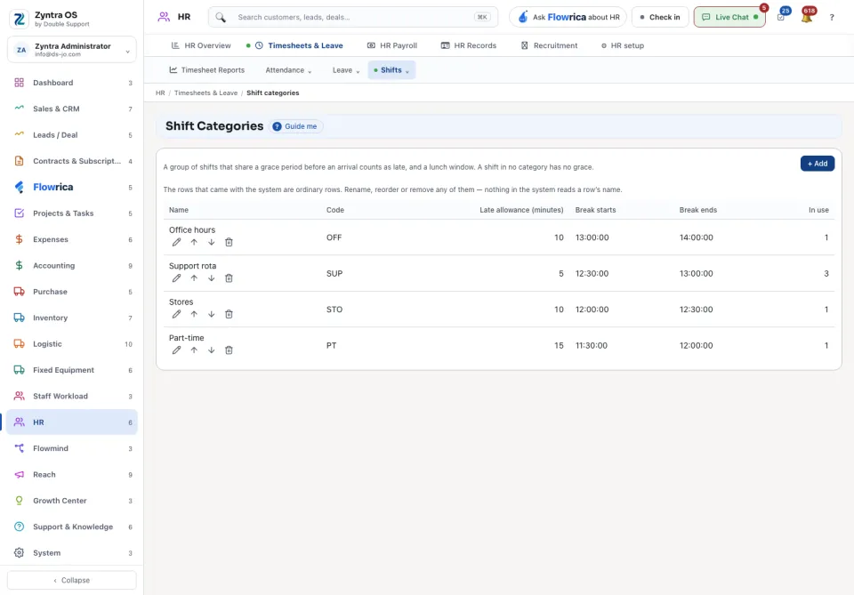Open Expenses module
Screen dimensions: 854x595
[x=72, y=239]
